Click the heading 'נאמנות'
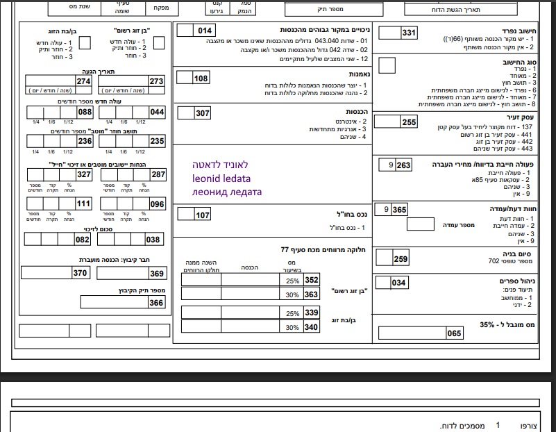556x432 pixels. pos(359,74)
